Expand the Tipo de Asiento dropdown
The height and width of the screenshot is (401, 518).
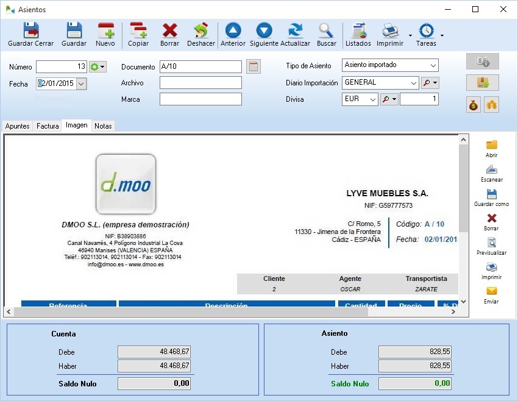tap(433, 66)
